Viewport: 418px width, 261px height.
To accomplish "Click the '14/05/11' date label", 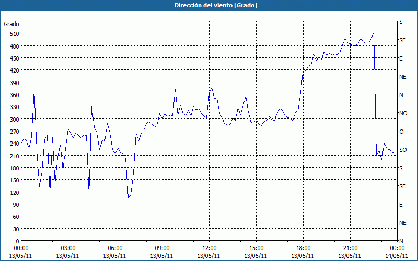I will tap(397, 256).
